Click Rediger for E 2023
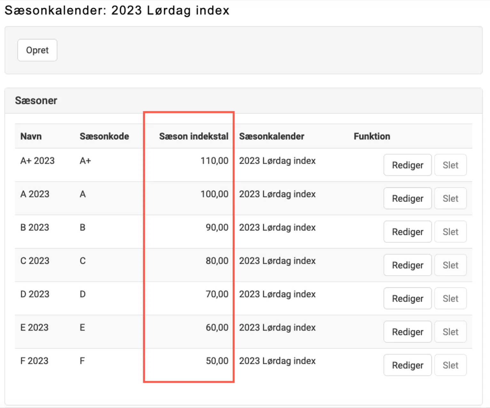 (407, 332)
